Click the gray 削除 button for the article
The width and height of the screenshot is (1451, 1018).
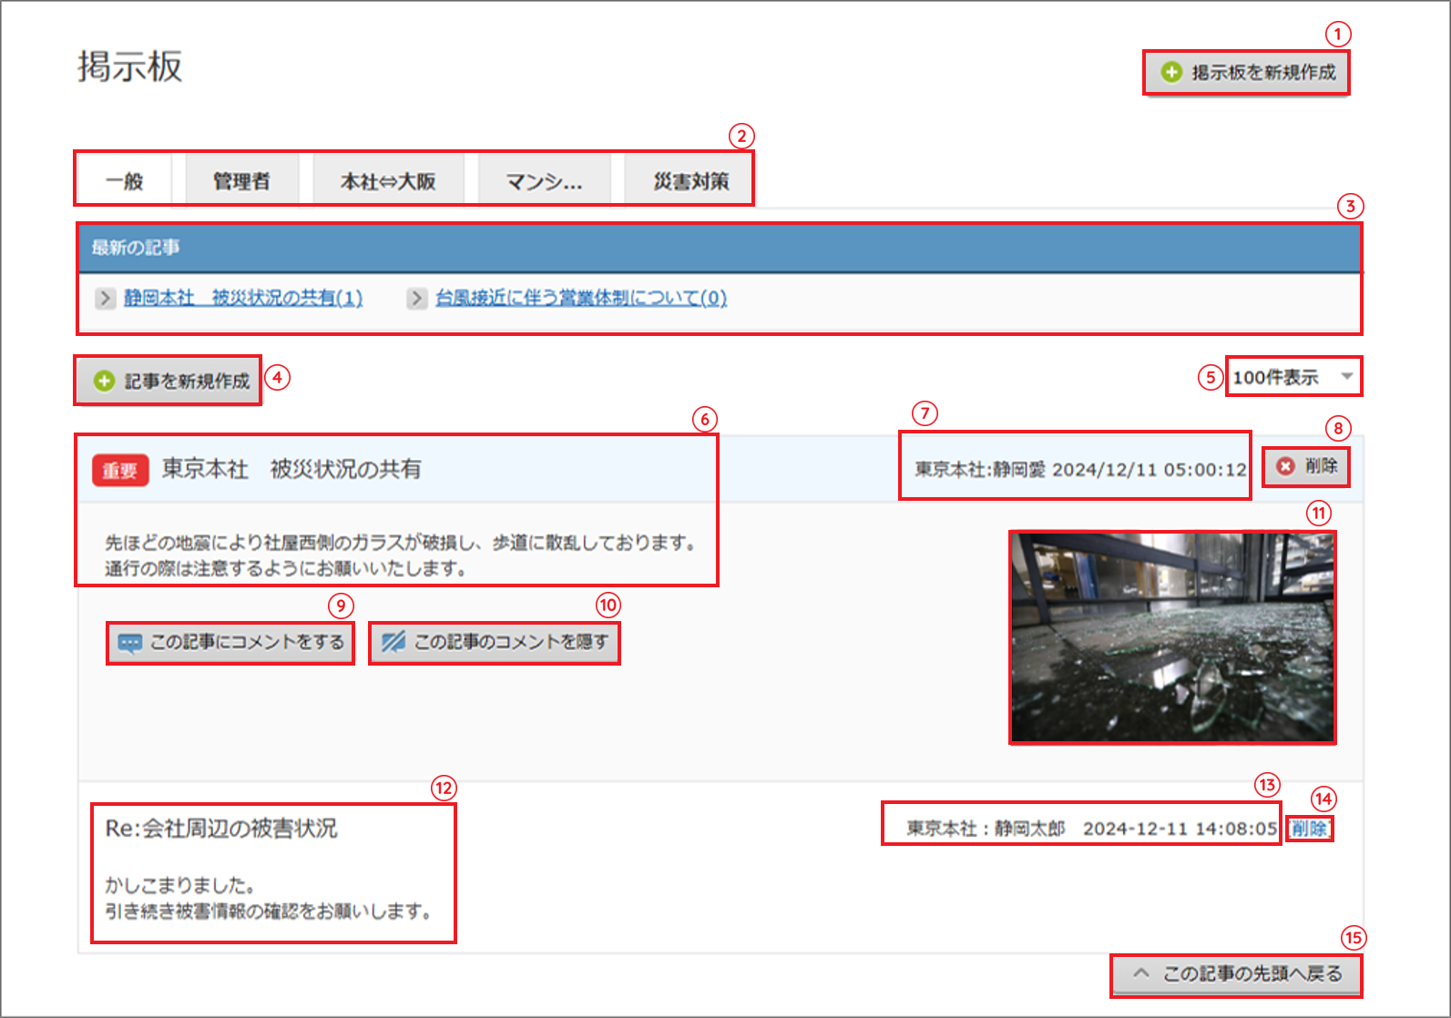click(1305, 466)
